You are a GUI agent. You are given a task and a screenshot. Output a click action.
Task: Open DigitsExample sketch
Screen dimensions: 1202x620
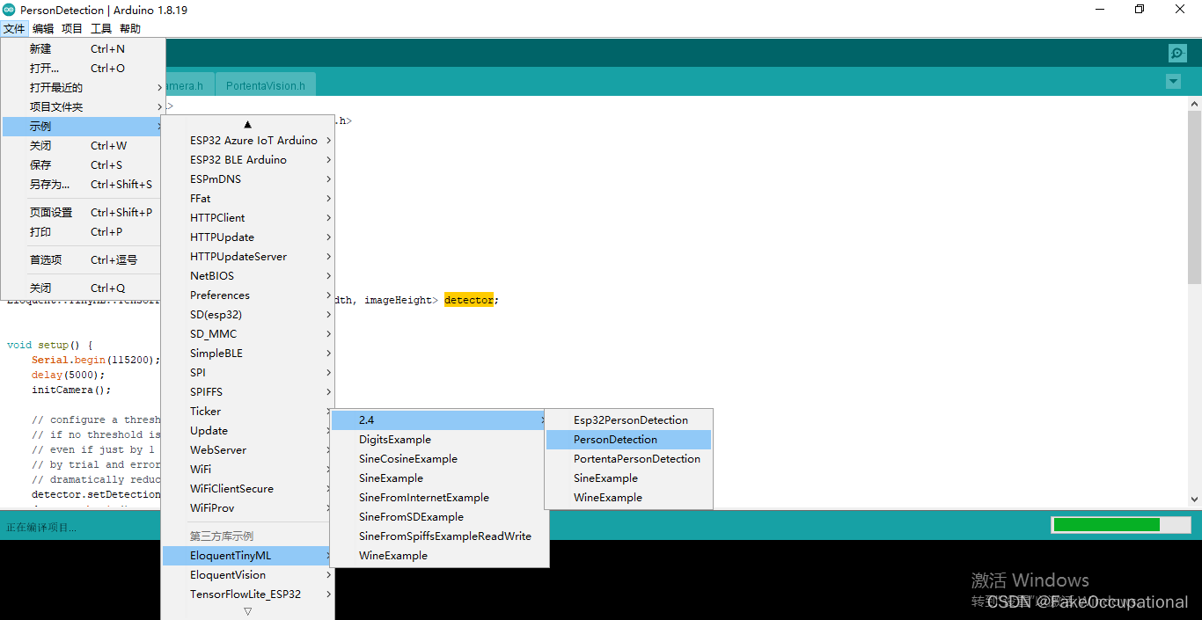pyautogui.click(x=440, y=440)
